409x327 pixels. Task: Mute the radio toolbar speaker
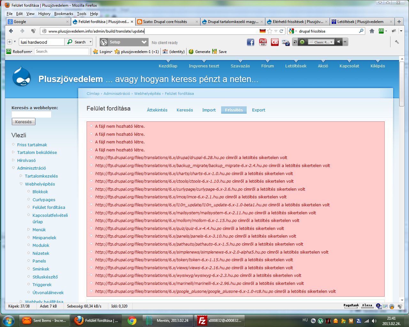pyautogui.click(x=339, y=42)
